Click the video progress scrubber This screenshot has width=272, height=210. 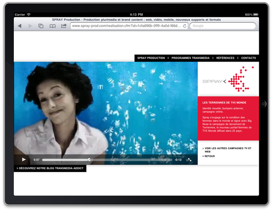pyautogui.click(x=89, y=160)
